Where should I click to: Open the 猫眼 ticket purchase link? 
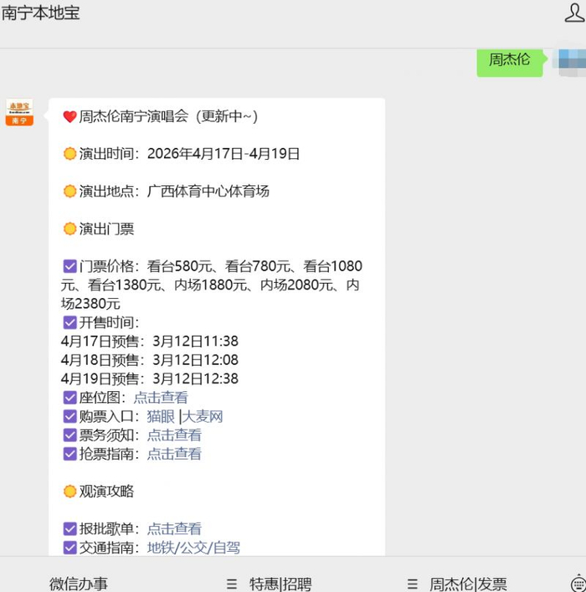pos(161,416)
